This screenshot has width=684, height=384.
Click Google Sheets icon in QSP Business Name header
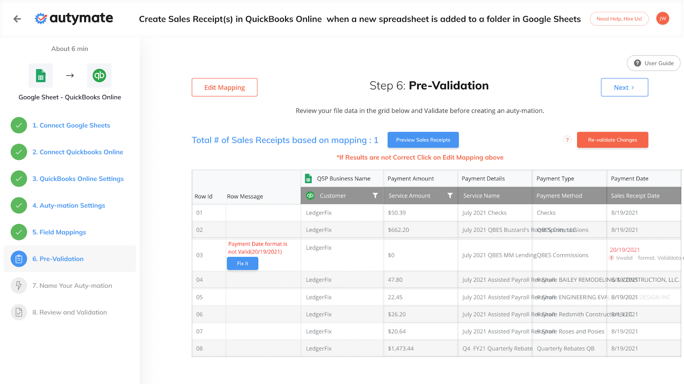(x=308, y=179)
